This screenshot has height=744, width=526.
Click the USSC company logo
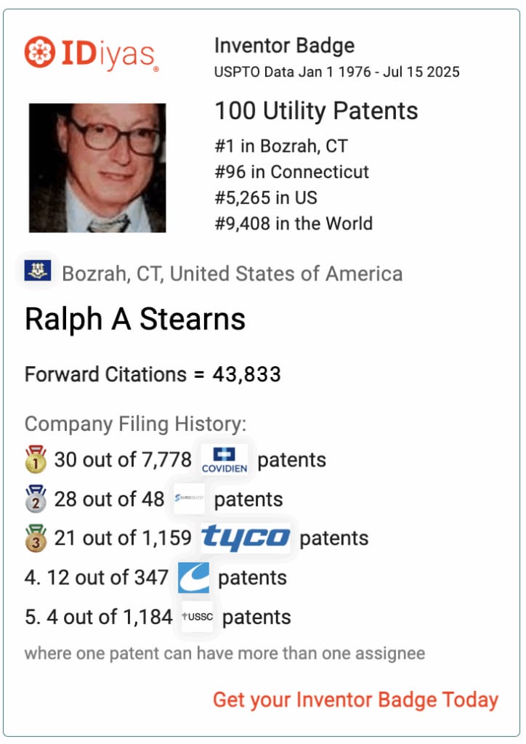198,616
